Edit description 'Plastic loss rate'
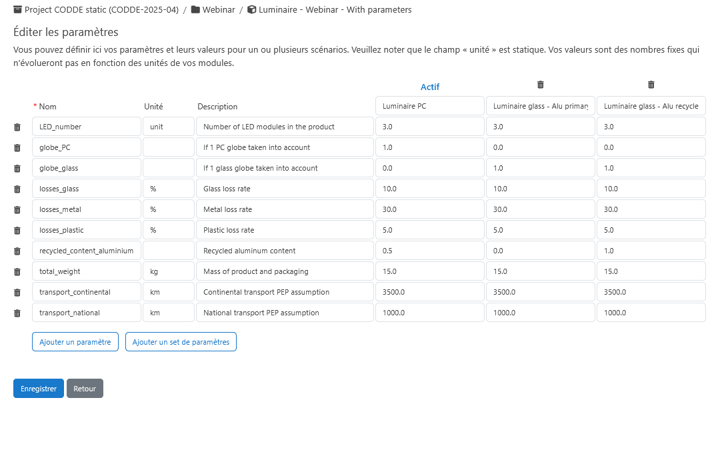The image size is (720, 450). pyautogui.click(x=285, y=230)
